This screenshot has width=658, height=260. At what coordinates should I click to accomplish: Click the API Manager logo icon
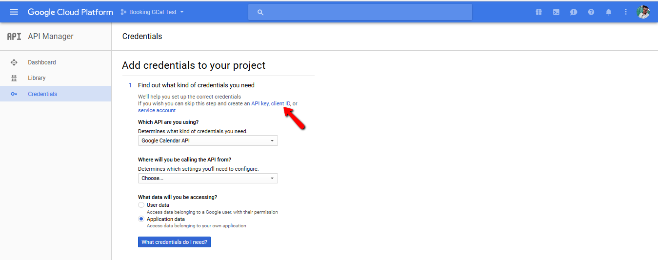(14, 37)
